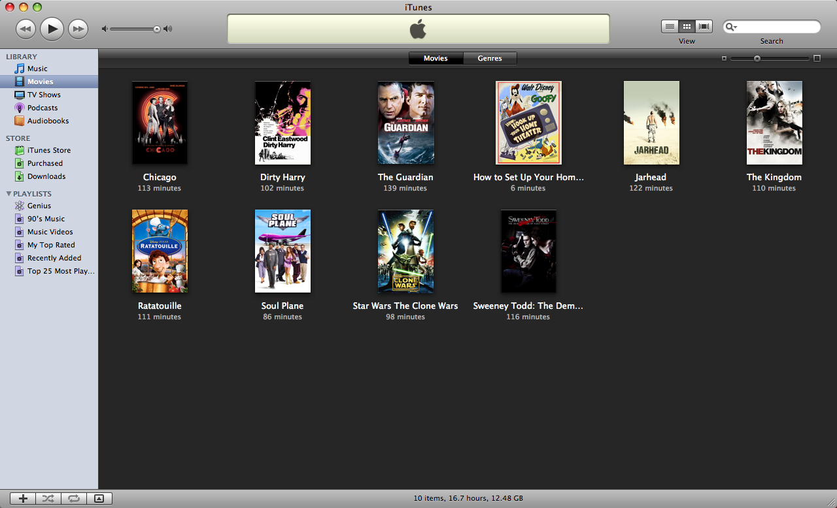Click the small artwork size icon
This screenshot has height=508, width=837.
[724, 58]
